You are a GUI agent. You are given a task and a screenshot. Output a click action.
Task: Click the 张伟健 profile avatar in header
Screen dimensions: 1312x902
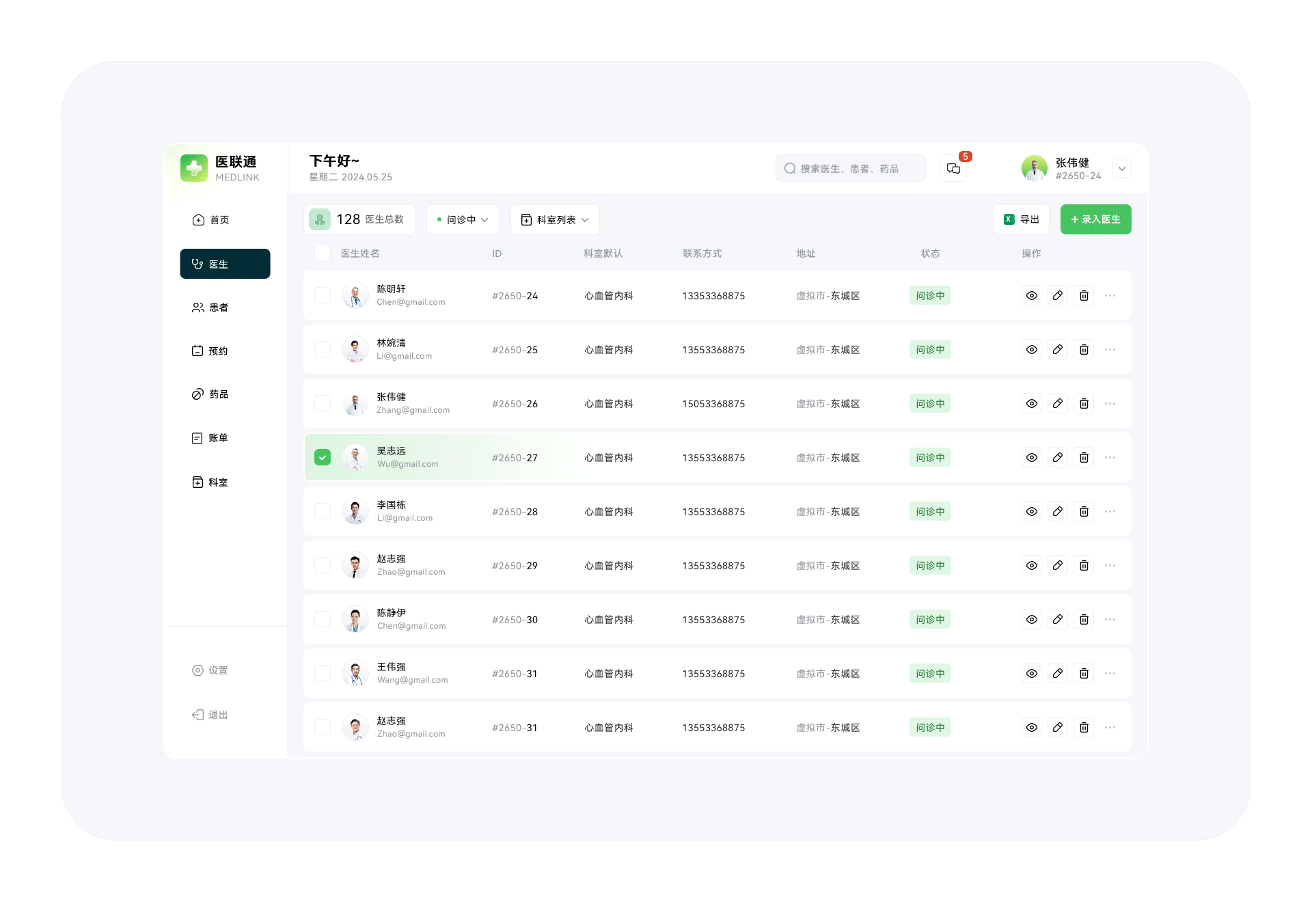(x=1035, y=168)
